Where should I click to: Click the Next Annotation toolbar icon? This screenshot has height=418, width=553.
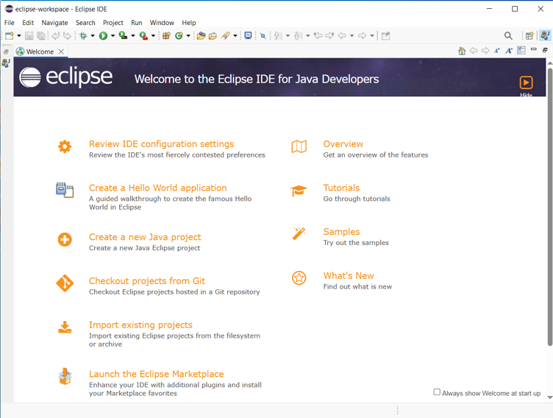tap(278, 35)
